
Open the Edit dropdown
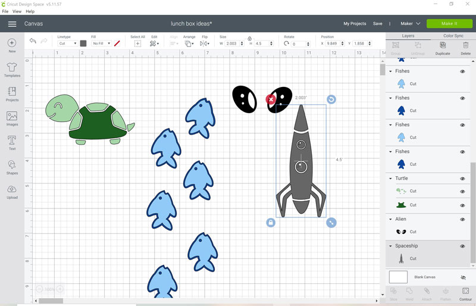coord(154,44)
